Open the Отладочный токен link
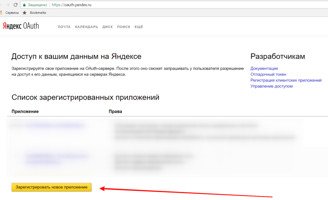The height and width of the screenshot is (200, 328). [x=268, y=74]
